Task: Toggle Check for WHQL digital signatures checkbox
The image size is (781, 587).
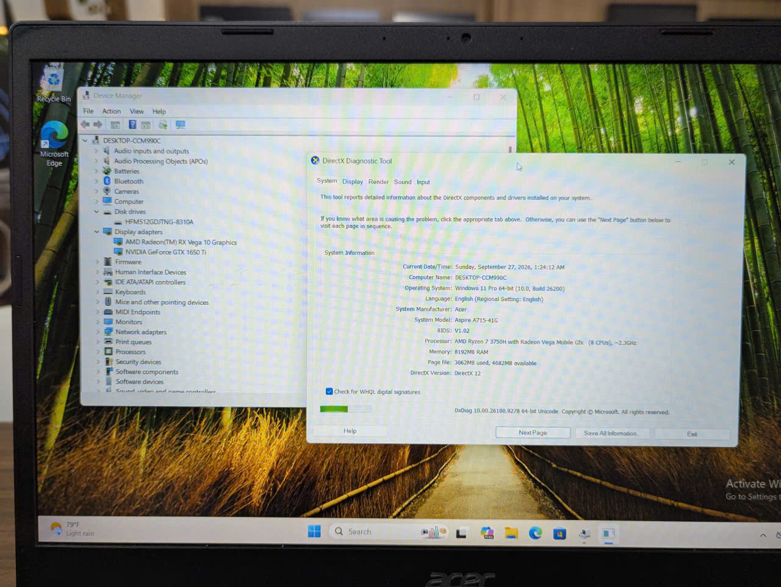Action: [329, 391]
